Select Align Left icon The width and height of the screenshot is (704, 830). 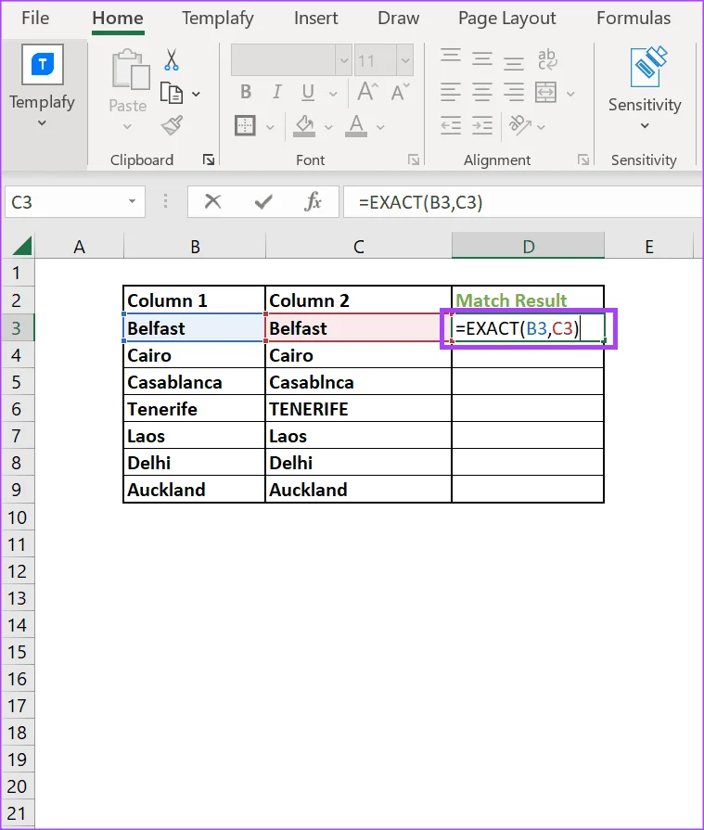tap(451, 92)
